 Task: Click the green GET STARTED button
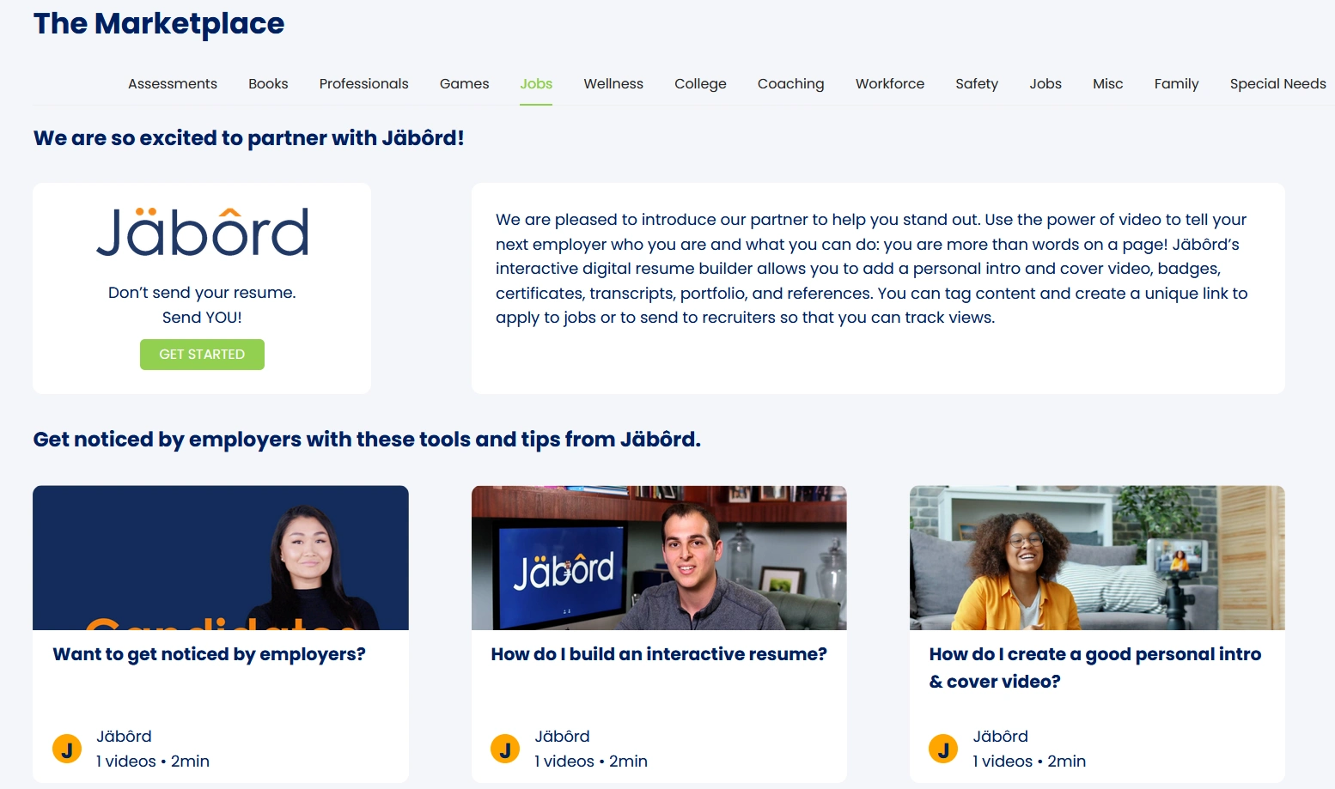(x=202, y=355)
